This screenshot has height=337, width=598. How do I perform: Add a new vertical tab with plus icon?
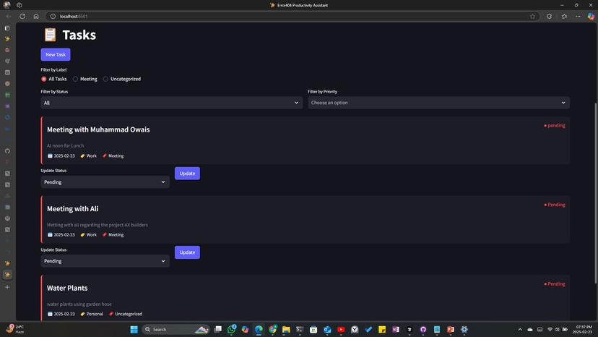[x=7, y=287]
